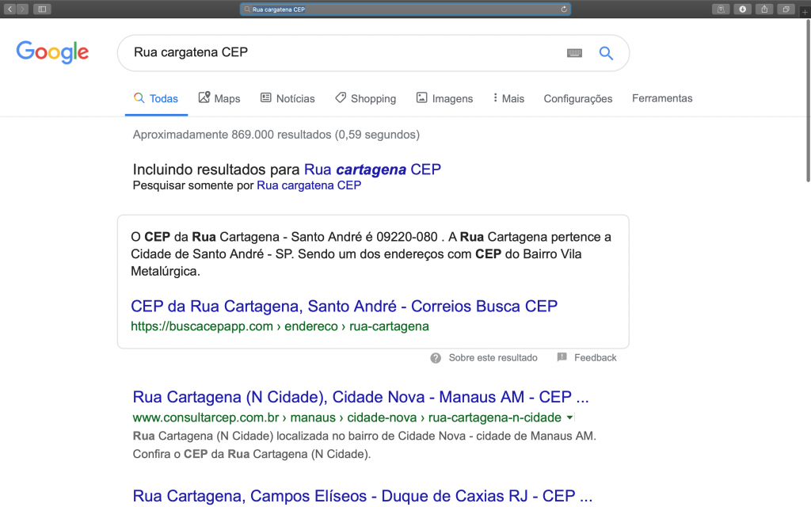Click the www.consultarcep.com.br green URL
811x507 pixels.
[x=347, y=417]
